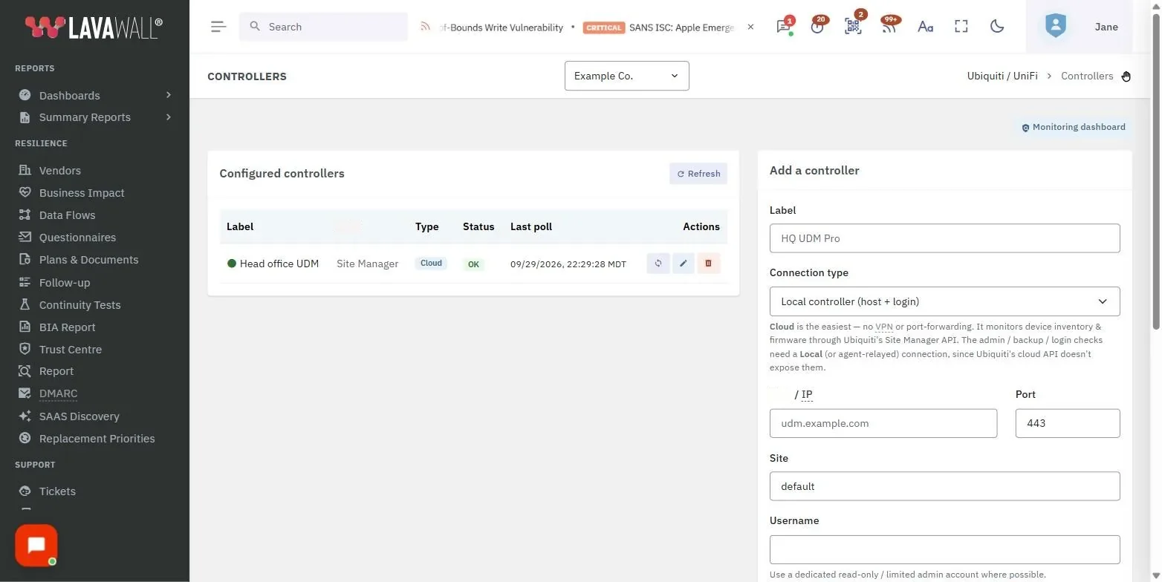Open the Connection type dropdown
The height and width of the screenshot is (582, 1162).
click(944, 301)
